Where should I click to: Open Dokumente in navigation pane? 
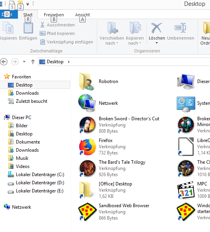[x=28, y=142]
